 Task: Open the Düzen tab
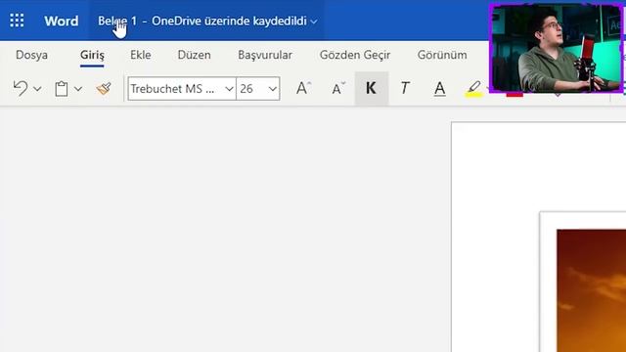[x=194, y=55]
